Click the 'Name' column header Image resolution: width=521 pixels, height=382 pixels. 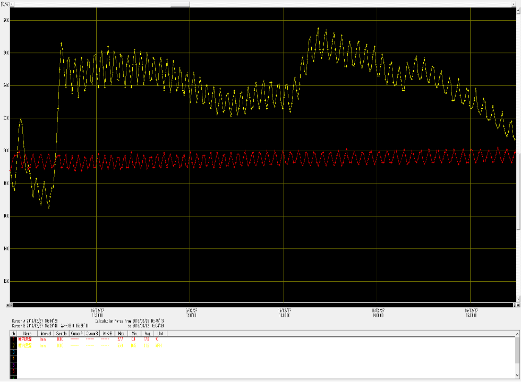(x=27, y=333)
